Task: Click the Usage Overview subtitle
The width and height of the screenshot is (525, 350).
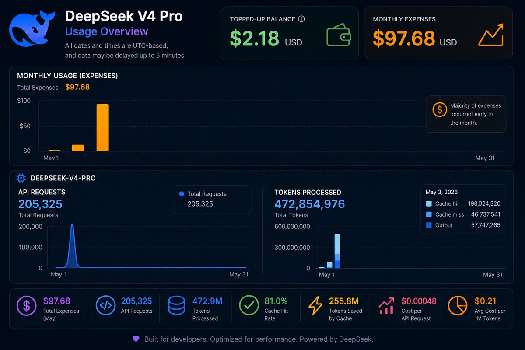Action: point(107,31)
